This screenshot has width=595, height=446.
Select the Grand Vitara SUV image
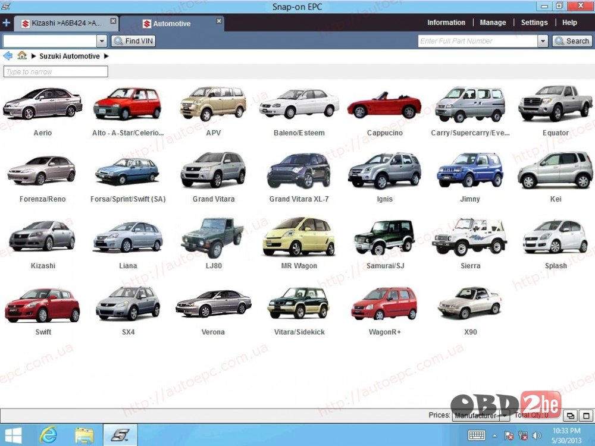click(213, 170)
